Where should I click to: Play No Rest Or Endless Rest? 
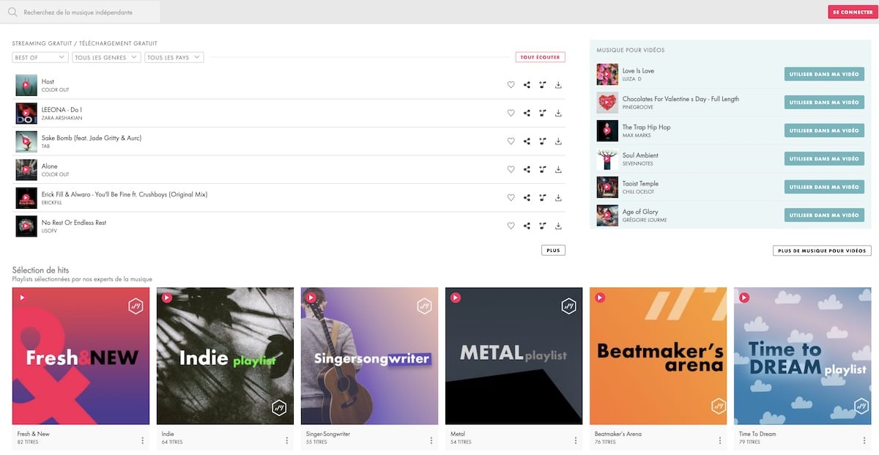(x=26, y=226)
